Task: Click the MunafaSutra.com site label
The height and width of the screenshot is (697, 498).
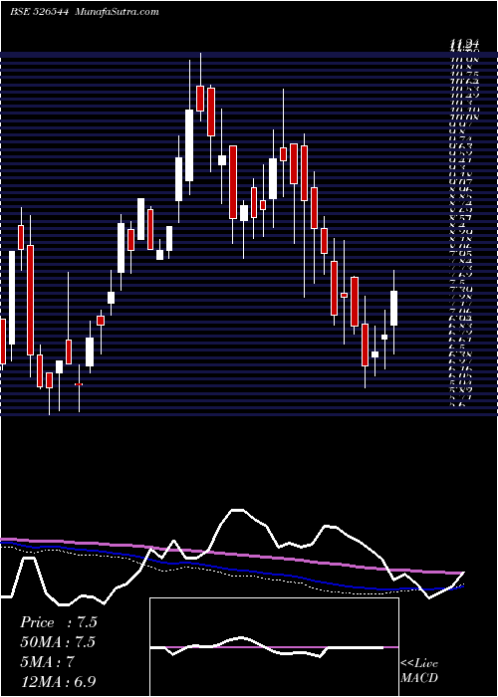Action: [118, 12]
